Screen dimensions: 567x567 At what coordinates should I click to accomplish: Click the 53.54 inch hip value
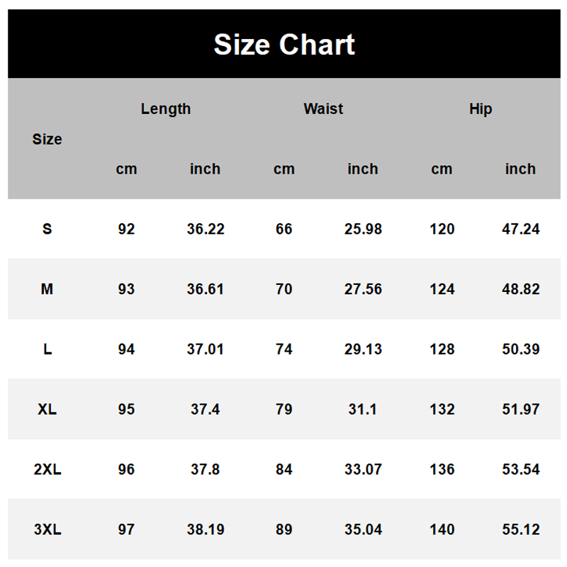(521, 469)
